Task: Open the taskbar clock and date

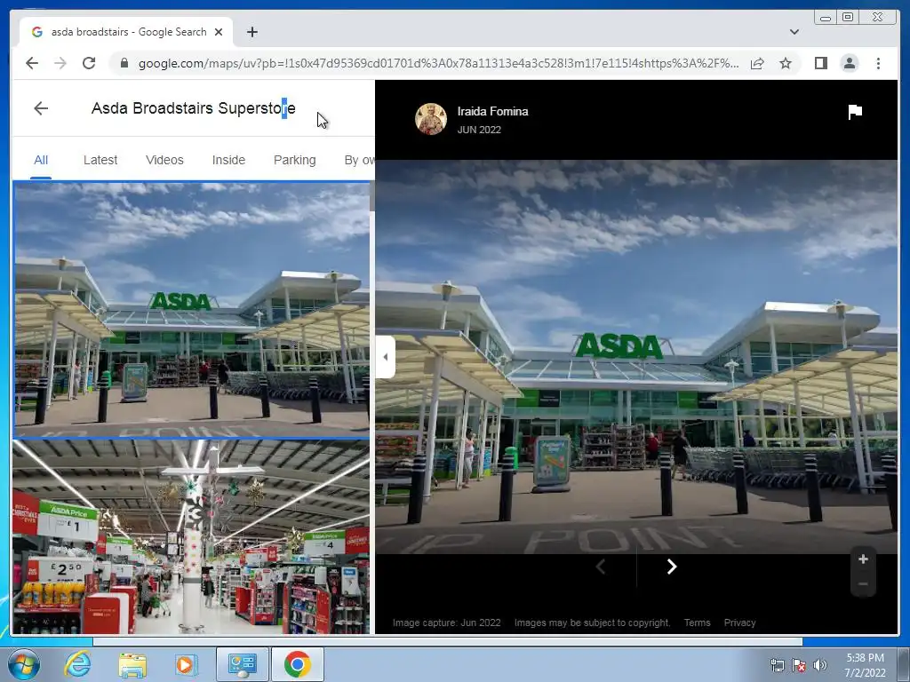Action: point(865,665)
